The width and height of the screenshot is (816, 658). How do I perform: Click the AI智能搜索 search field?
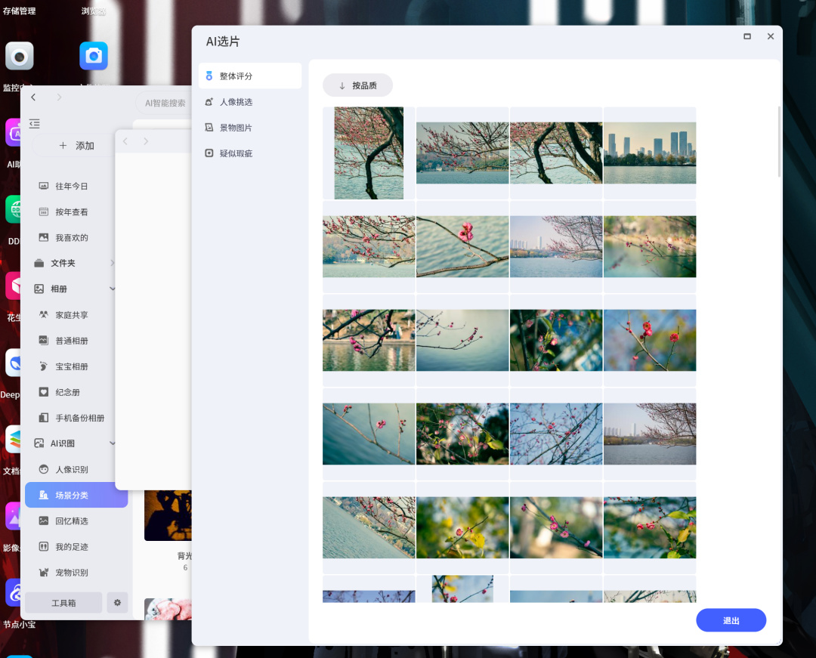165,103
